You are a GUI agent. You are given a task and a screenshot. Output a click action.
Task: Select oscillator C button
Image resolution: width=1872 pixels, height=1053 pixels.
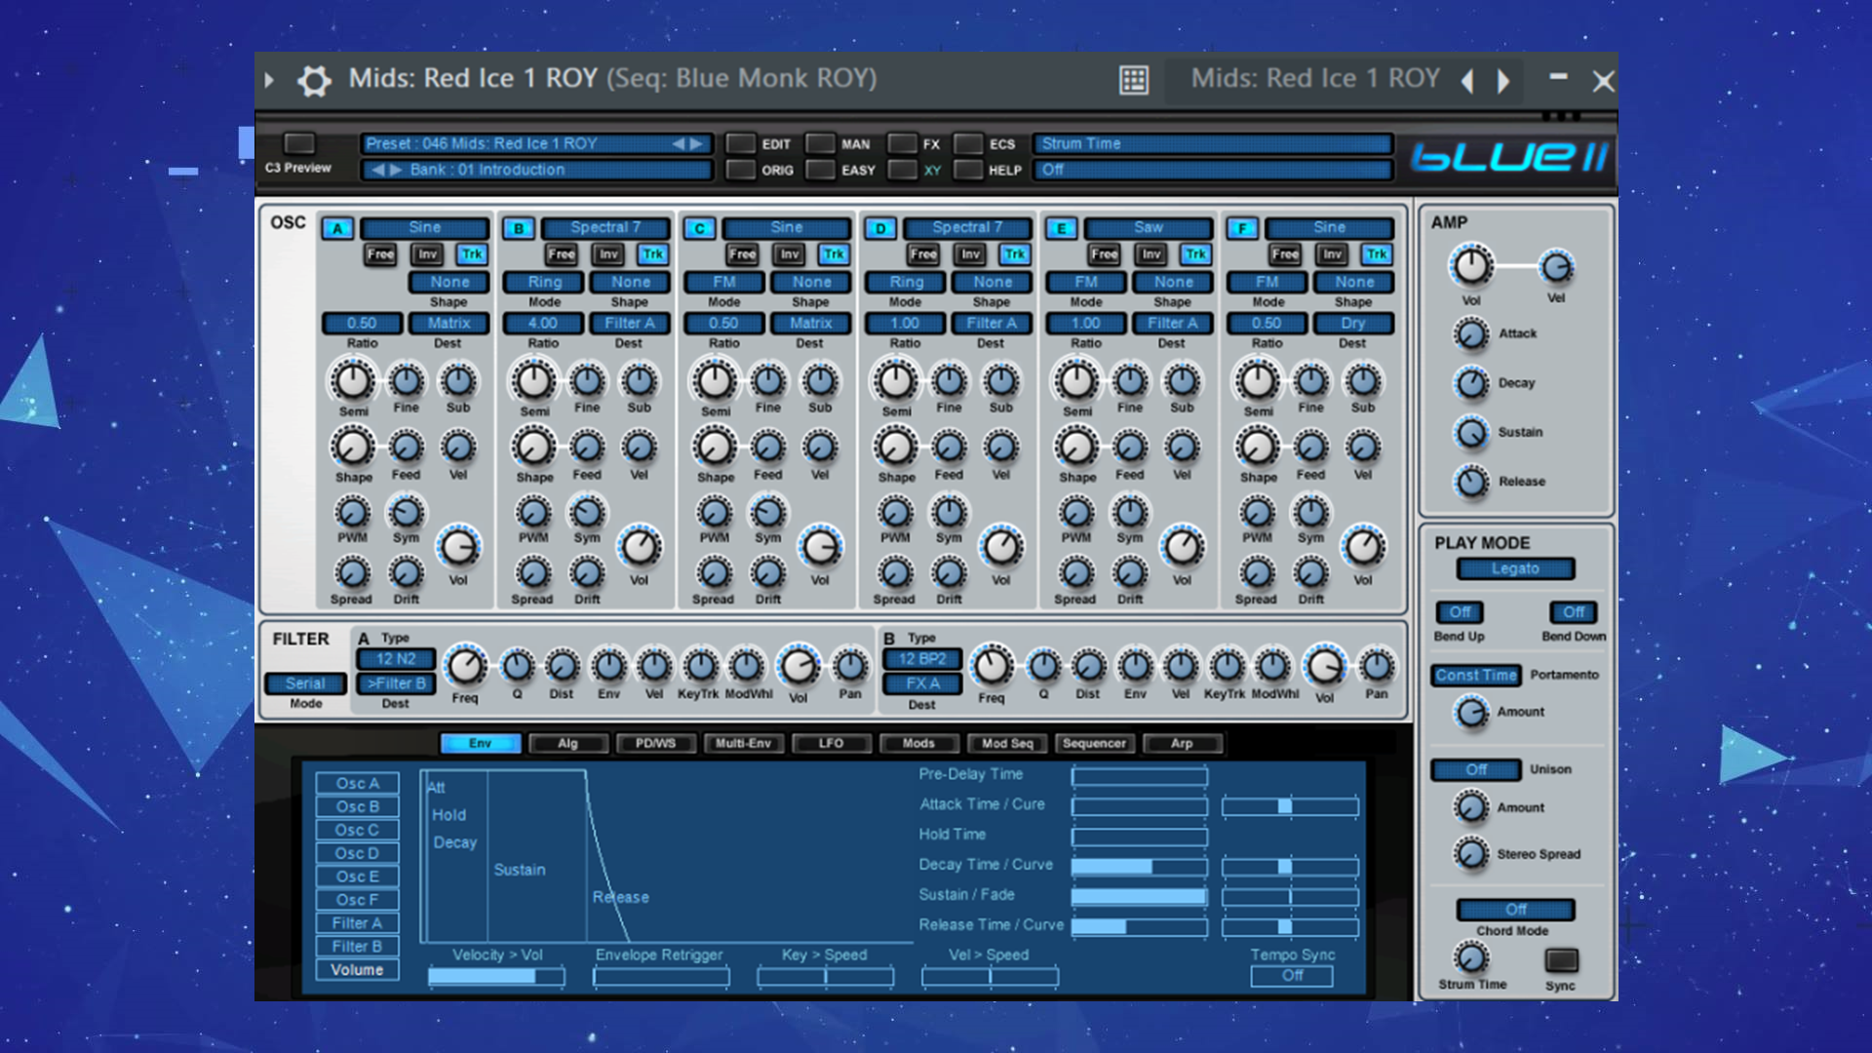699,228
